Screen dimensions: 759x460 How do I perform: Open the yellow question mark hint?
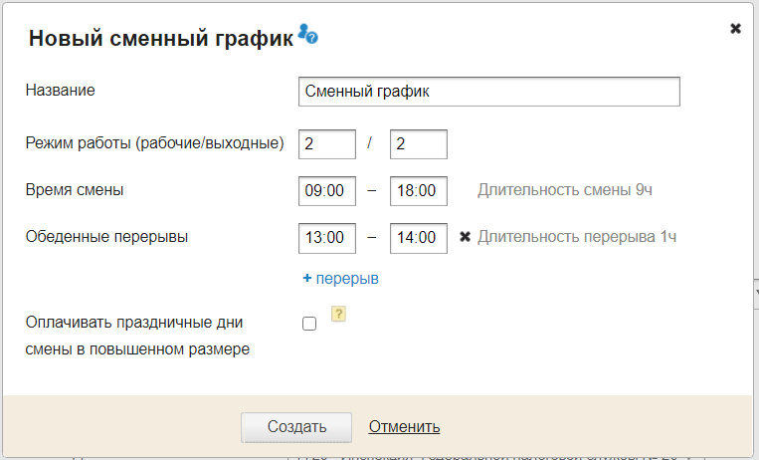pyautogui.click(x=338, y=315)
